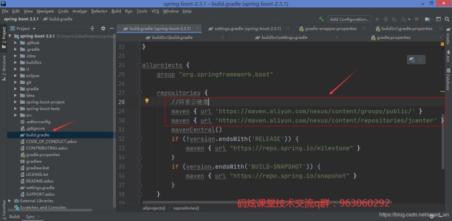Click the Debug bug icon
The image size is (452, 221).
pyautogui.click(x=386, y=19)
